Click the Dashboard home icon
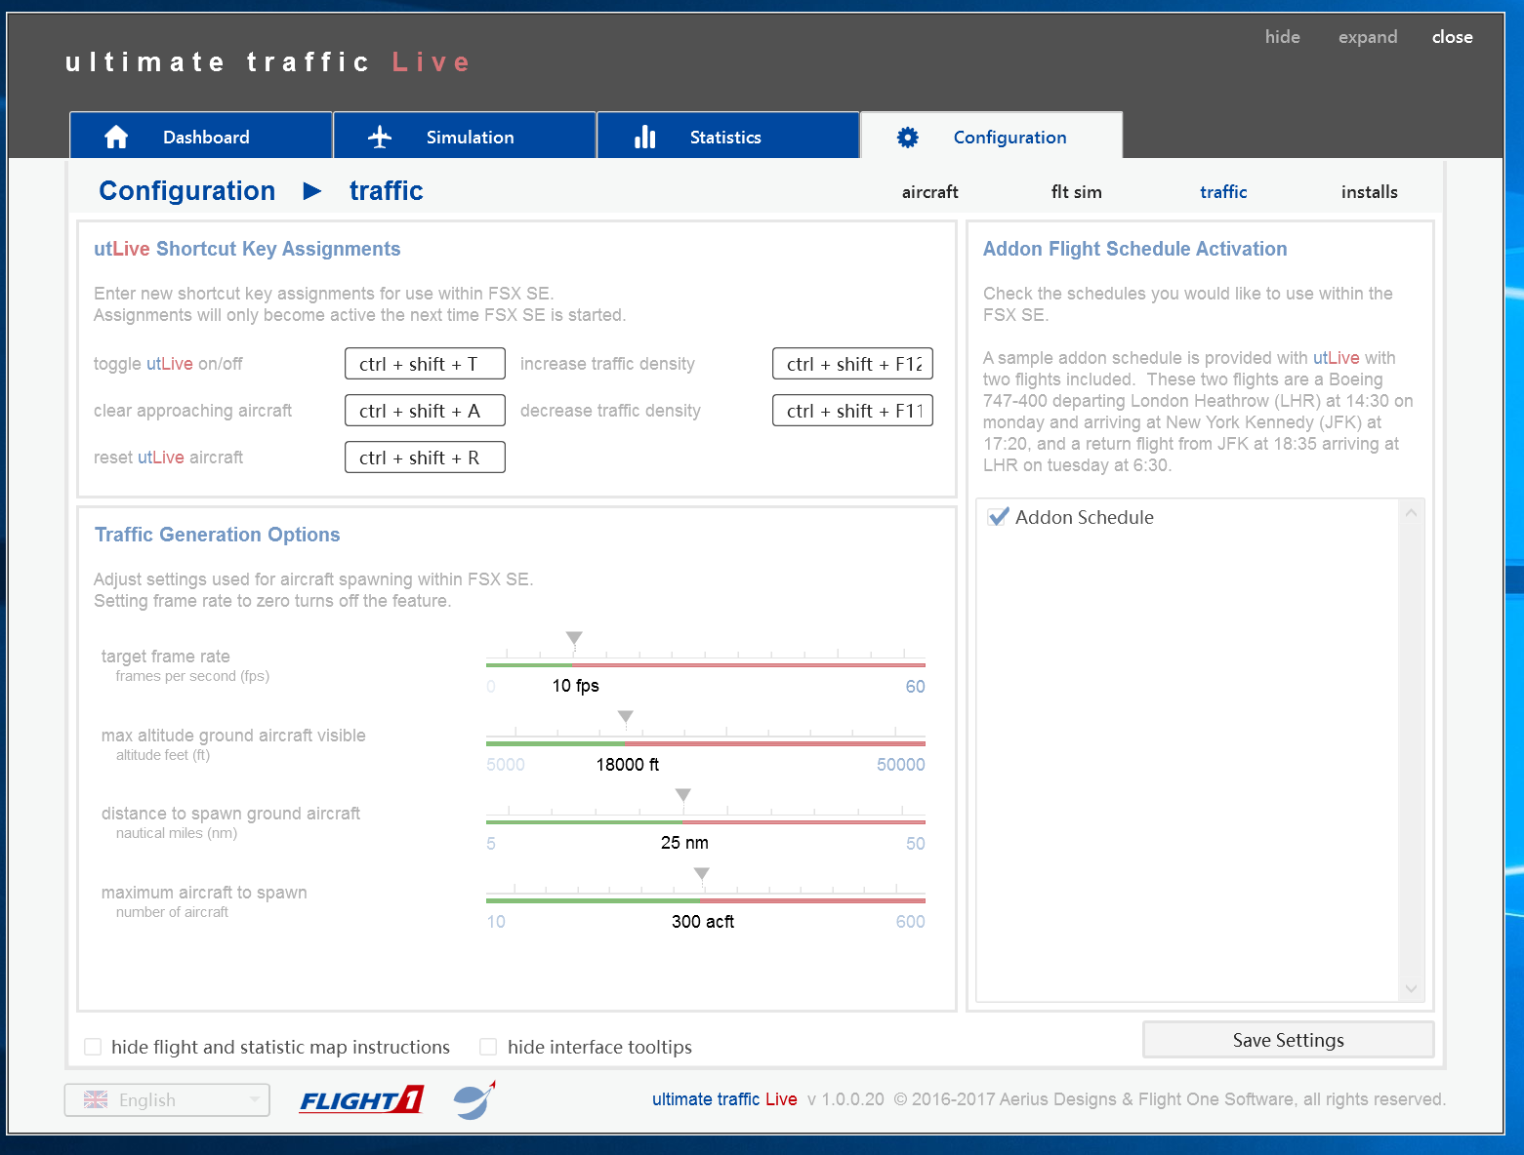Viewport: 1524px width, 1155px height. point(116,137)
